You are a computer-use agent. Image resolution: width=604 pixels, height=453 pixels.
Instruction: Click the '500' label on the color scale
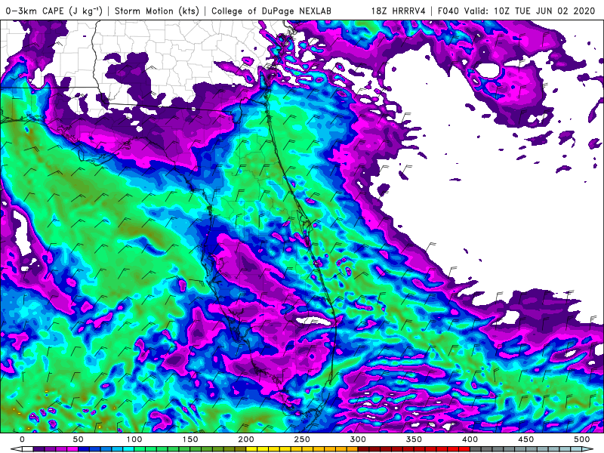(581, 439)
